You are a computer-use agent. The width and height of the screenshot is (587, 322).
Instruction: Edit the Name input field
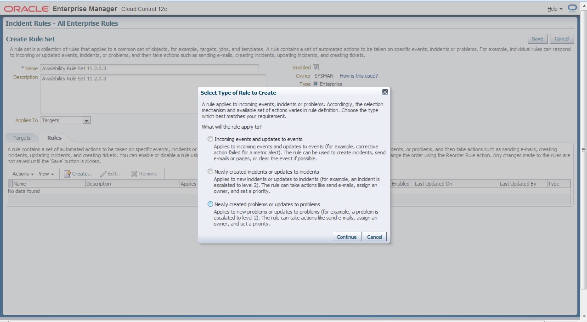pos(149,68)
